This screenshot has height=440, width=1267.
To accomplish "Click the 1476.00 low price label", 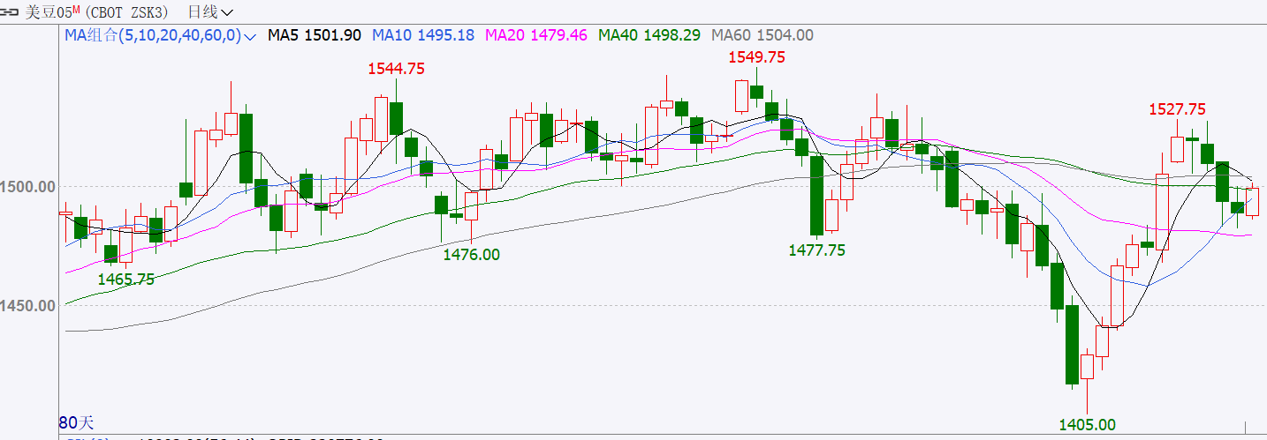I will 472,254.
